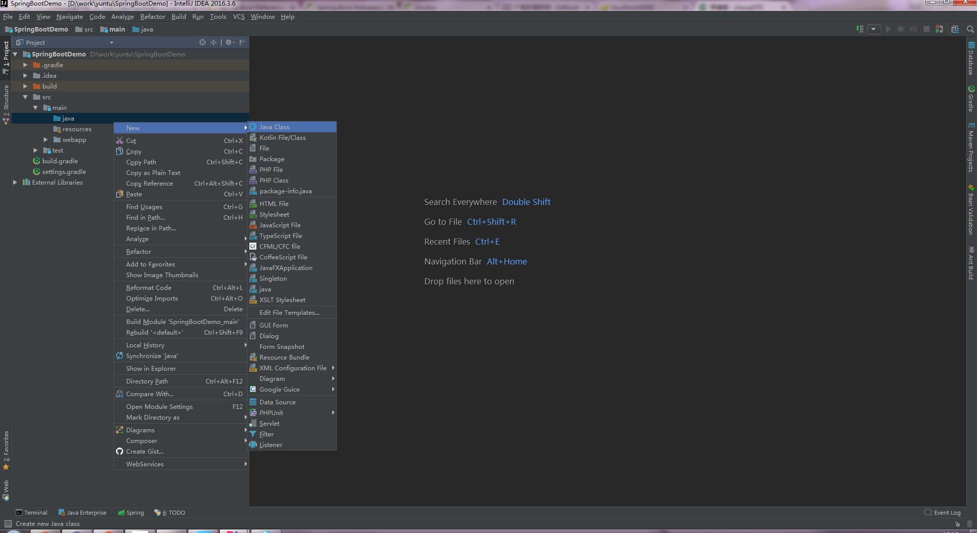Screen dimensions: 977x533
Task: Expand the .gradle folder
Action: click(25, 65)
